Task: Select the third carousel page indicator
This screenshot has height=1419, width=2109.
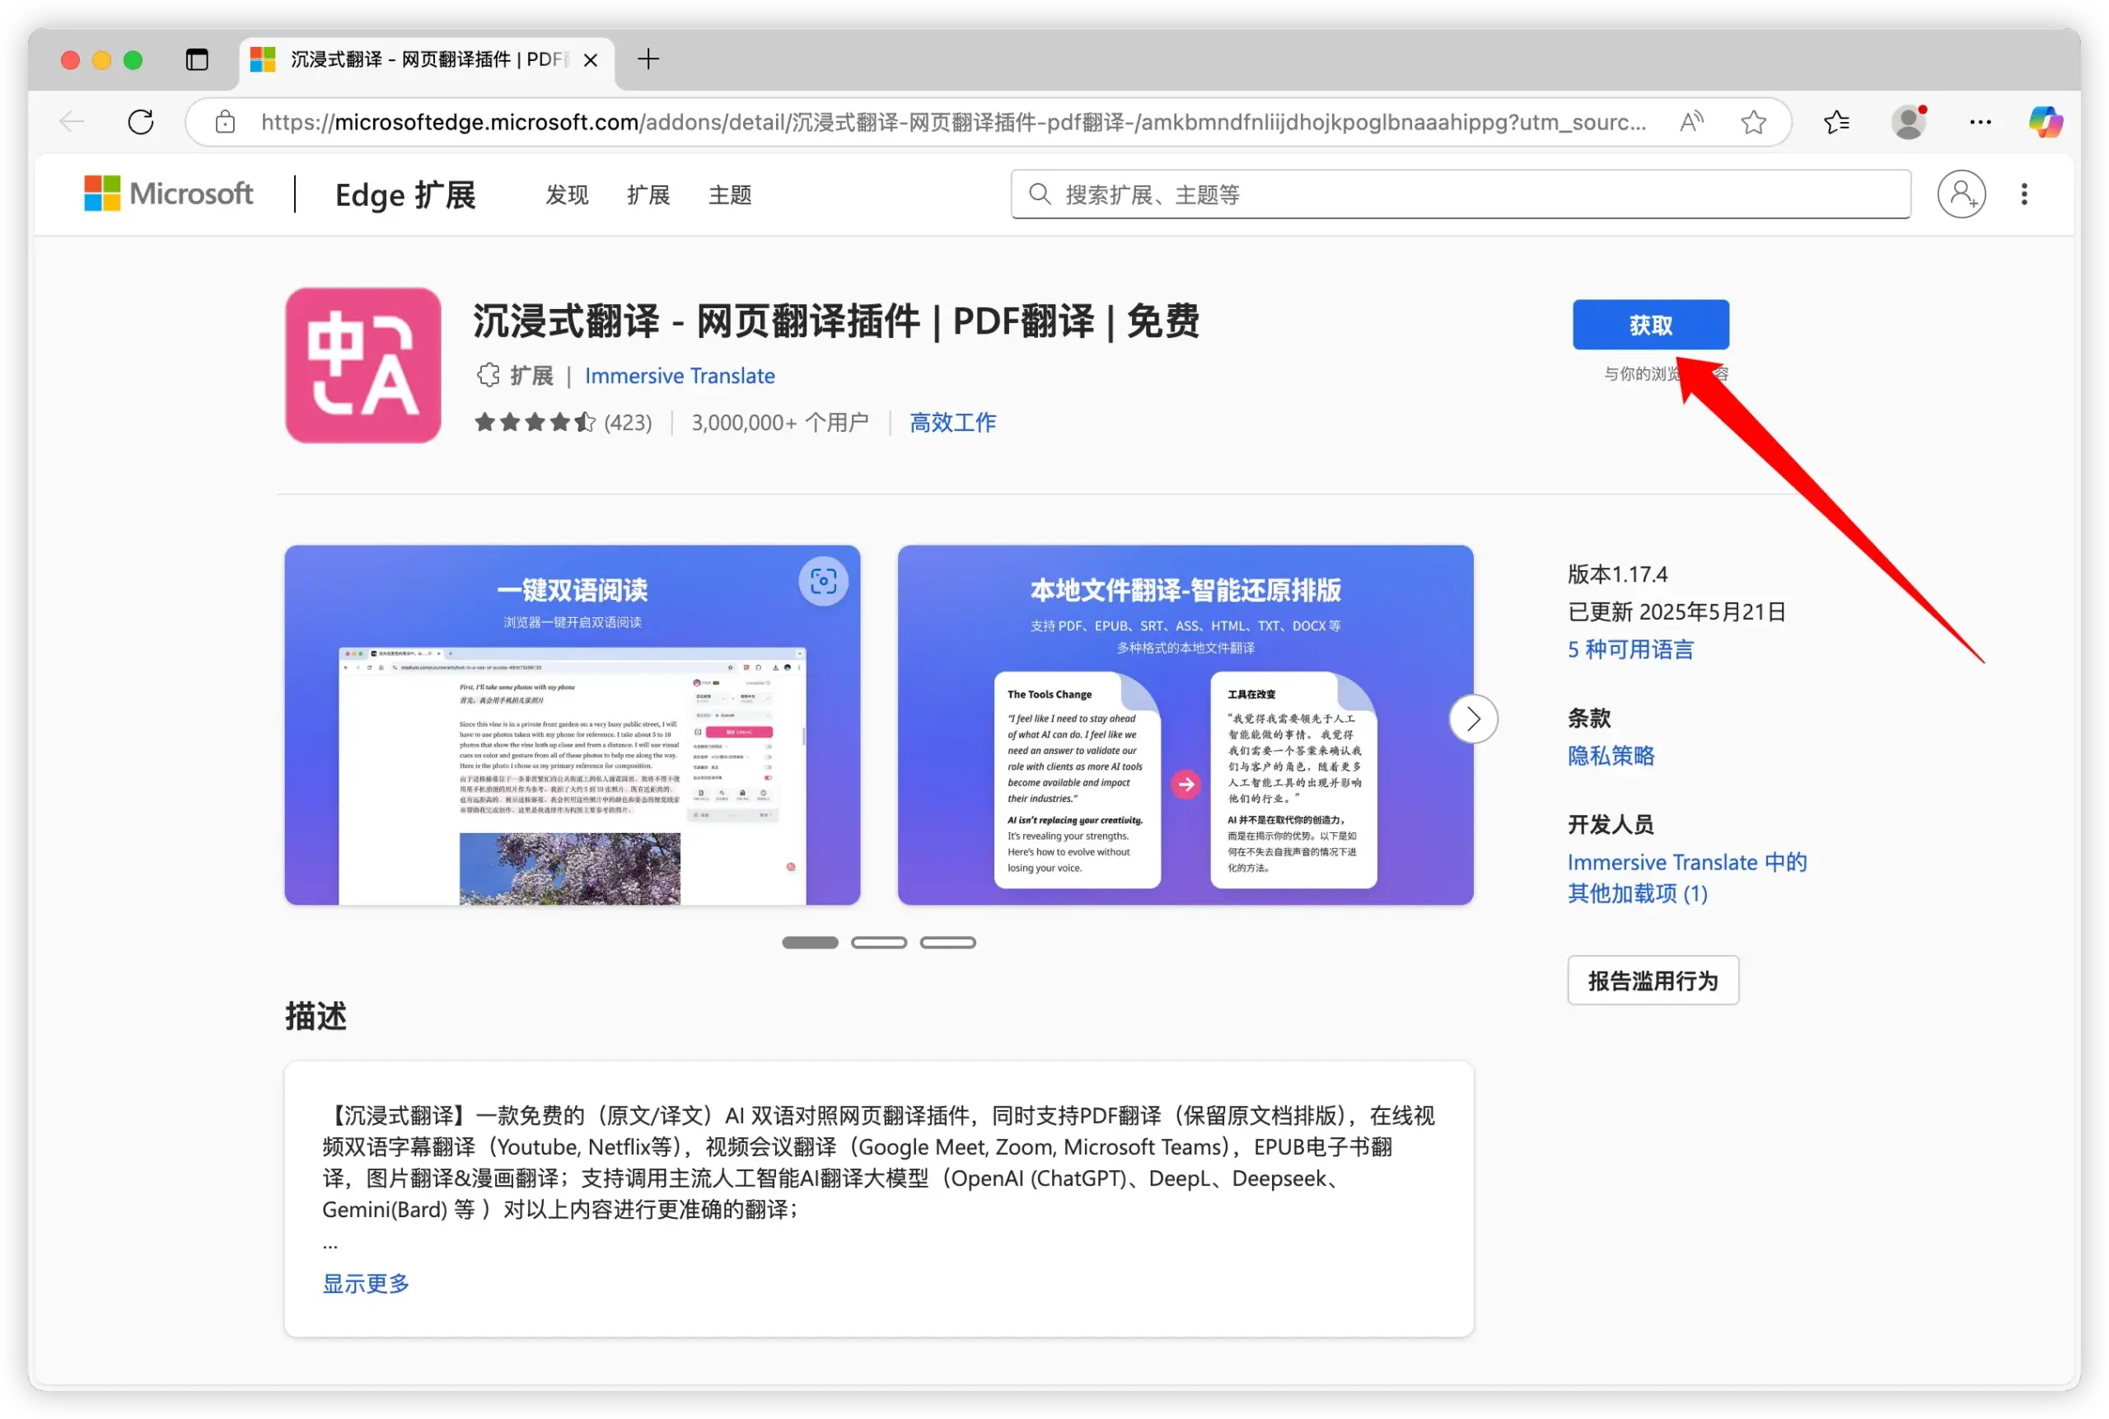Action: (x=947, y=942)
